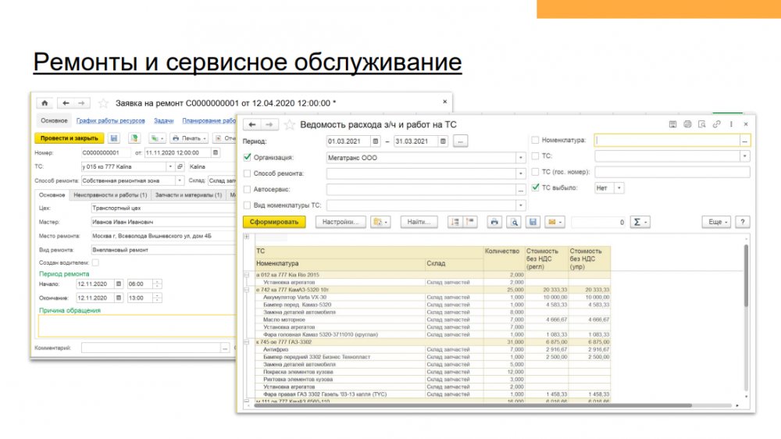781x439 pixels.
Task: Enable the Автосервис filter checkbox
Action: [248, 189]
